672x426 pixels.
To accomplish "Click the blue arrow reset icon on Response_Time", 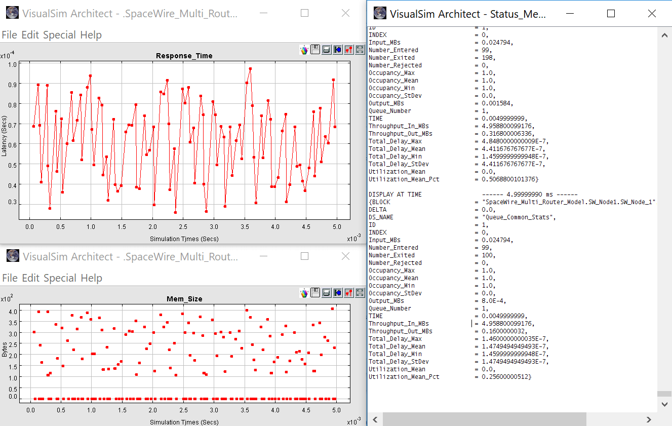I will 337,50.
